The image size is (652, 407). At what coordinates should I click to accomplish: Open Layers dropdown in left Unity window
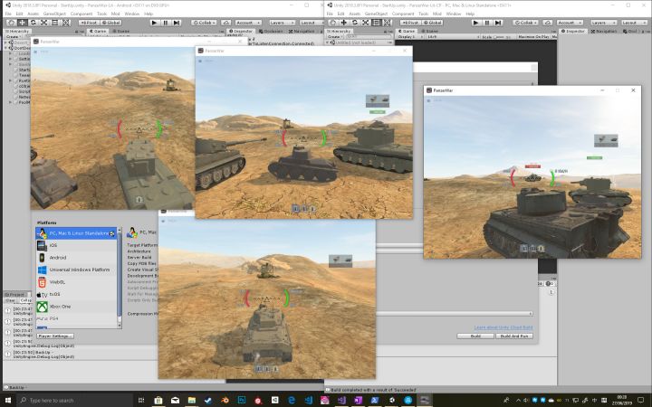[x=282, y=23]
